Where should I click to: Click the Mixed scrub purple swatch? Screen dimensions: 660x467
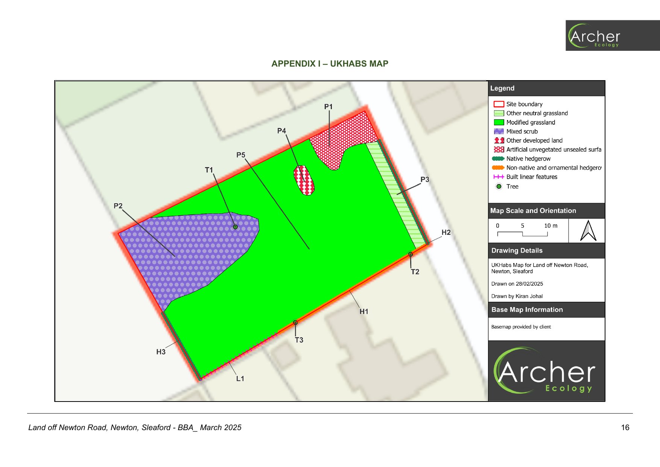[499, 131]
